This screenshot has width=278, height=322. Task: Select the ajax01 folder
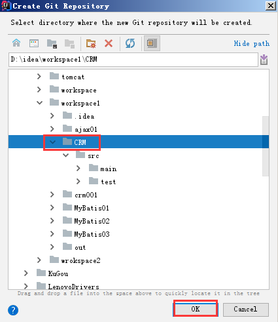pyautogui.click(x=86, y=129)
